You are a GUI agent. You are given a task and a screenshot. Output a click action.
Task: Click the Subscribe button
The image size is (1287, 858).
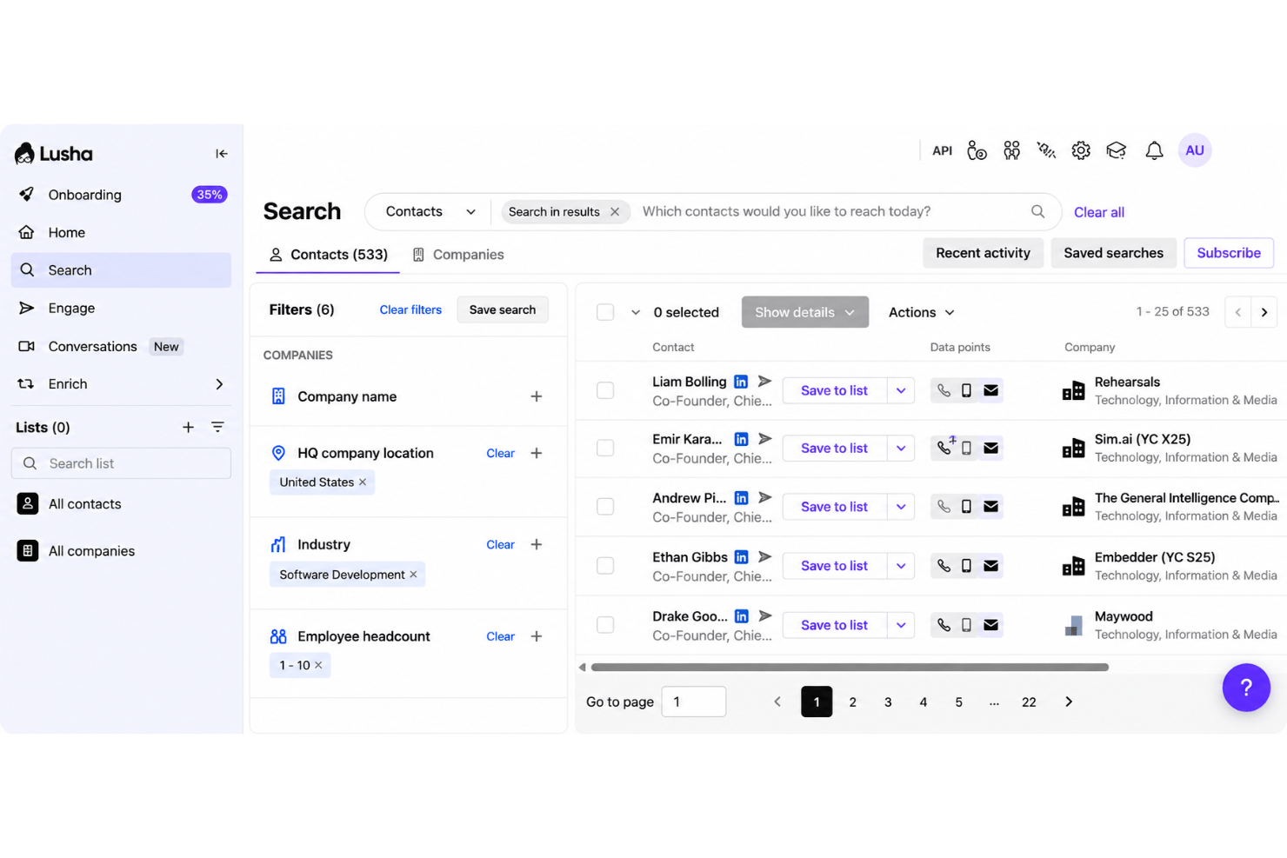click(1229, 253)
